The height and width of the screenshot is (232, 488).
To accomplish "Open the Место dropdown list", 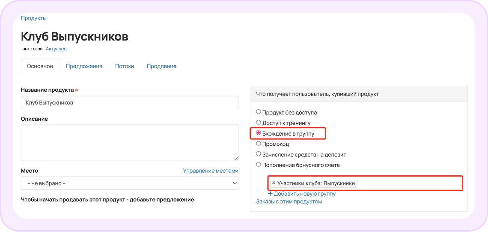I will 129,183.
